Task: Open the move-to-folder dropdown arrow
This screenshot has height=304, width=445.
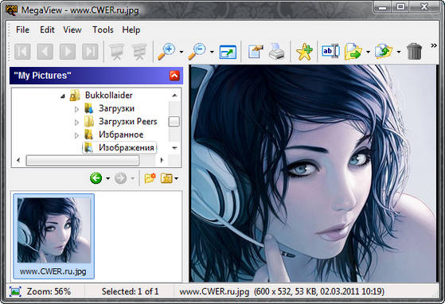Action: pyautogui.click(x=368, y=52)
